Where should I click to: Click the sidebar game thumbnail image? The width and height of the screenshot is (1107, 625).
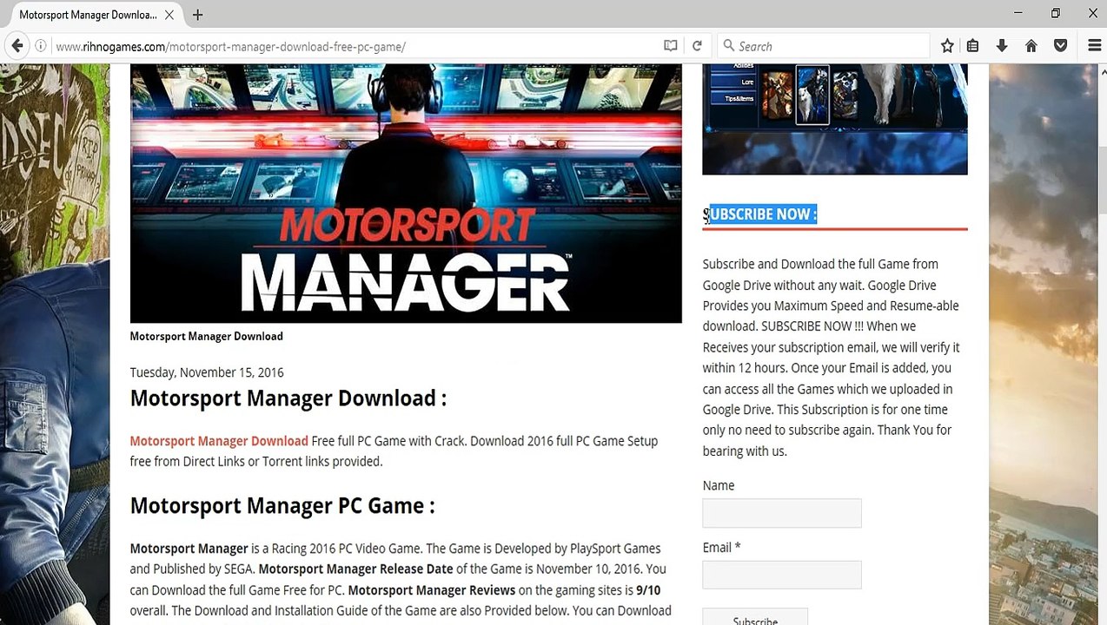click(x=834, y=119)
